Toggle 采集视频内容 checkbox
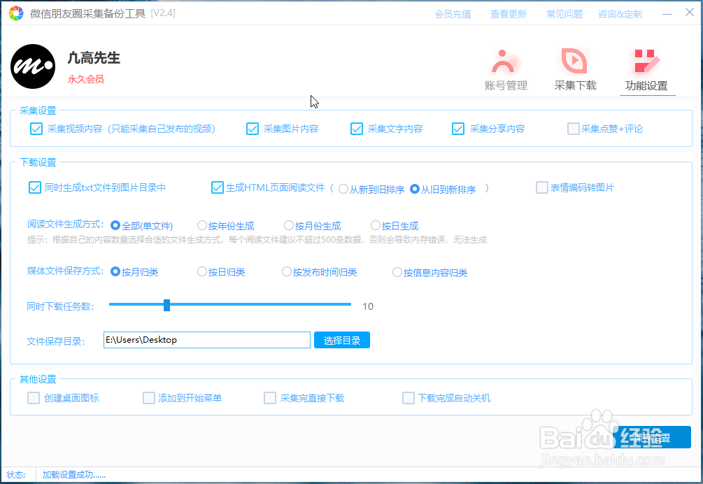The width and height of the screenshot is (703, 484). [36, 129]
